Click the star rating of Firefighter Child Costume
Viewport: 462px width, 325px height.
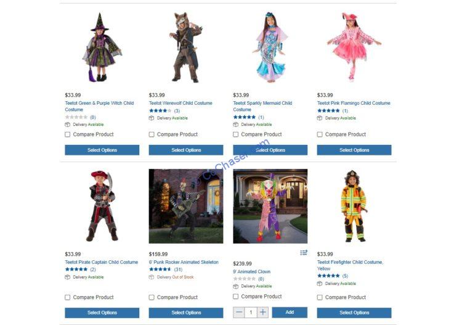click(328, 276)
